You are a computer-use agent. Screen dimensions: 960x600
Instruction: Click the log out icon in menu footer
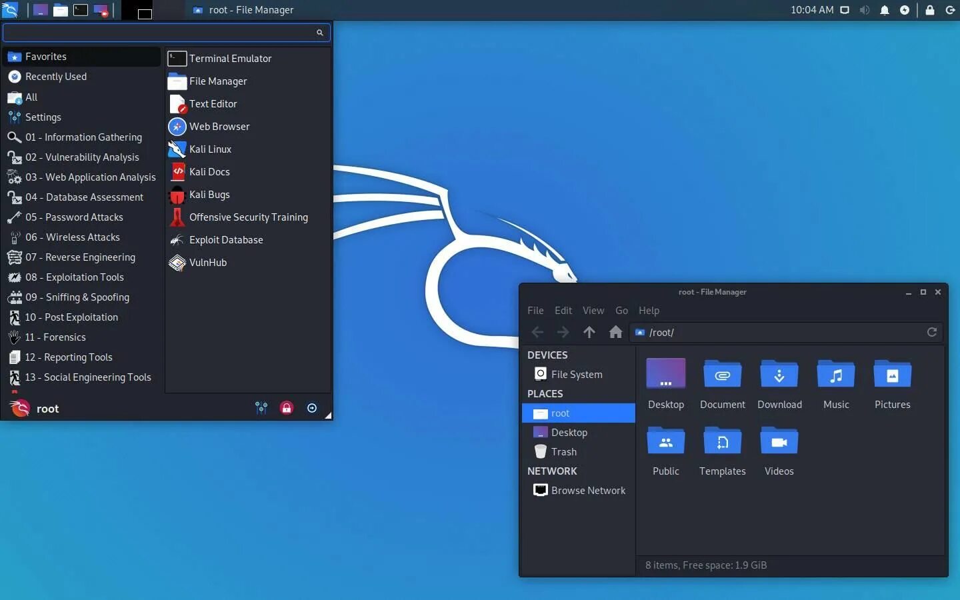click(312, 408)
